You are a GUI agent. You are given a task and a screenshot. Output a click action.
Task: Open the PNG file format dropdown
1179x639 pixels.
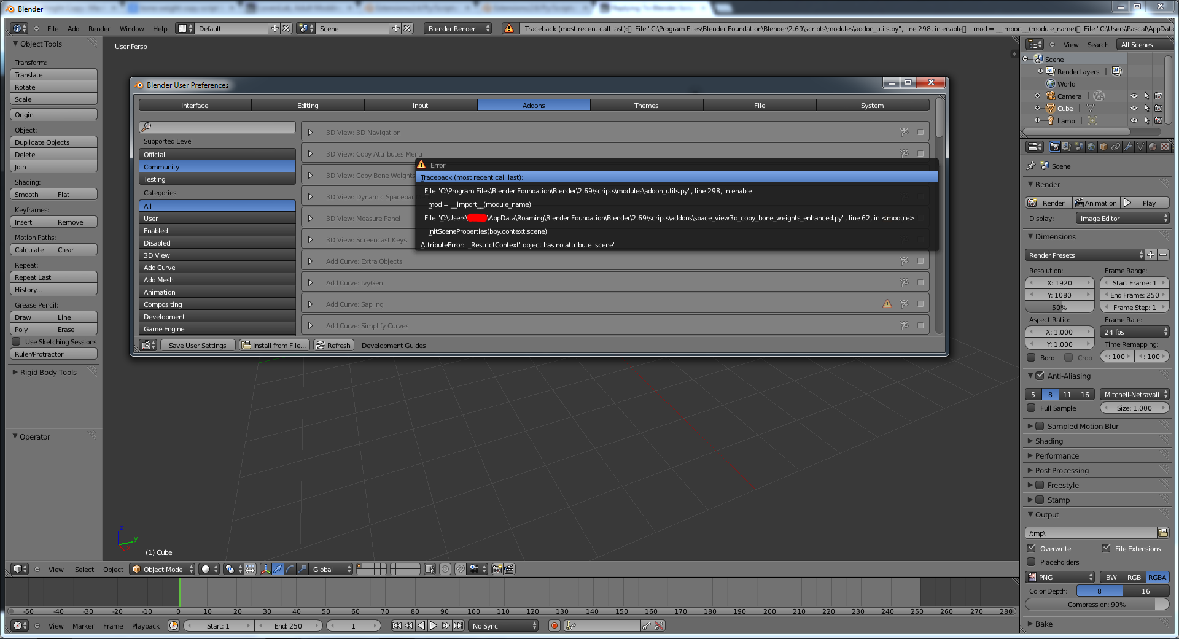click(x=1060, y=577)
